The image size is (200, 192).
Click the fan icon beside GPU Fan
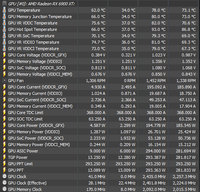4,80
